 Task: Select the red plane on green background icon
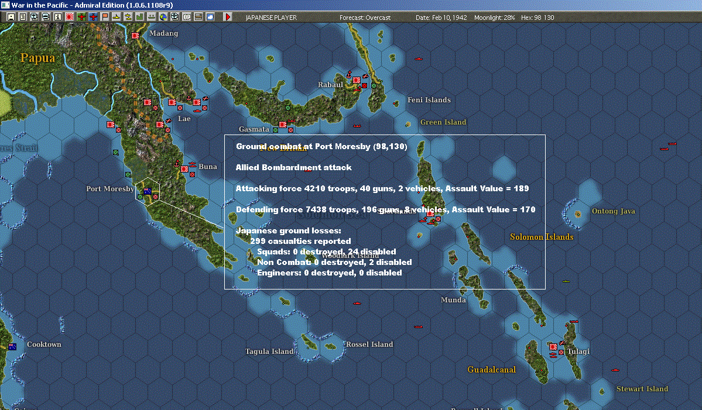click(x=81, y=17)
